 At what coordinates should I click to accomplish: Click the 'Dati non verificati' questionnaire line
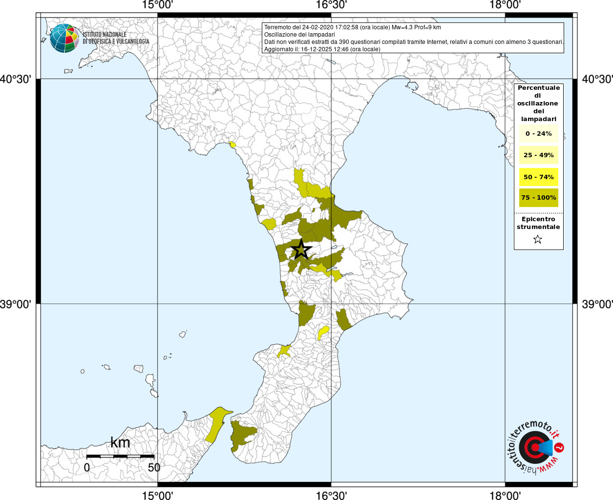(414, 42)
